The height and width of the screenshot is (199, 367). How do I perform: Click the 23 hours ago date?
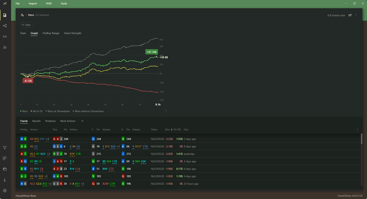(191, 184)
